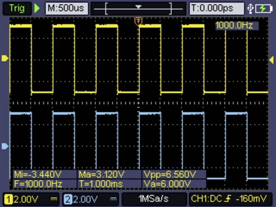The image size is (276, 207).
Task: Select the Va=6.000V measurement
Action: click(174, 184)
